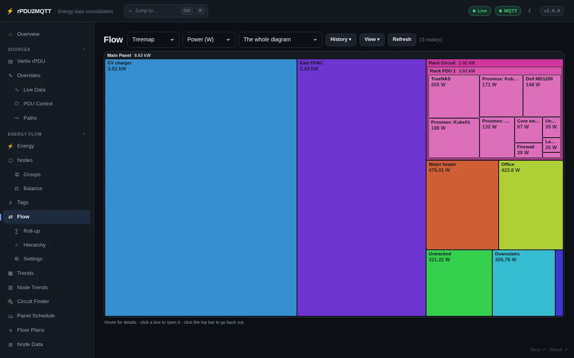Open the Docs link
The height and width of the screenshot is (358, 574).
(538, 350)
